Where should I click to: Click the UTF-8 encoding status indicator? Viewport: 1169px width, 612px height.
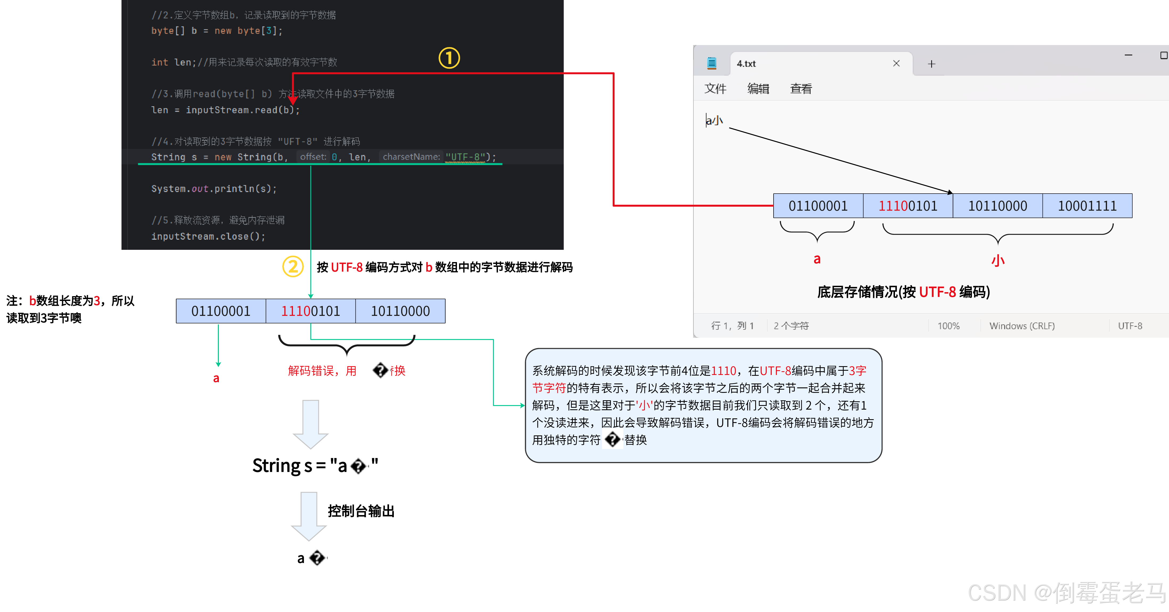1130,325
